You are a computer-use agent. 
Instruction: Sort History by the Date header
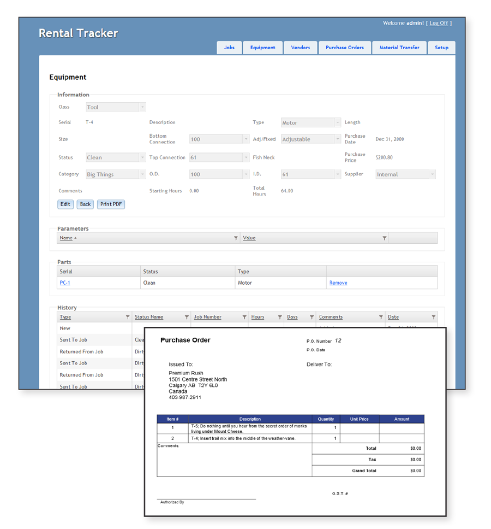coord(393,317)
